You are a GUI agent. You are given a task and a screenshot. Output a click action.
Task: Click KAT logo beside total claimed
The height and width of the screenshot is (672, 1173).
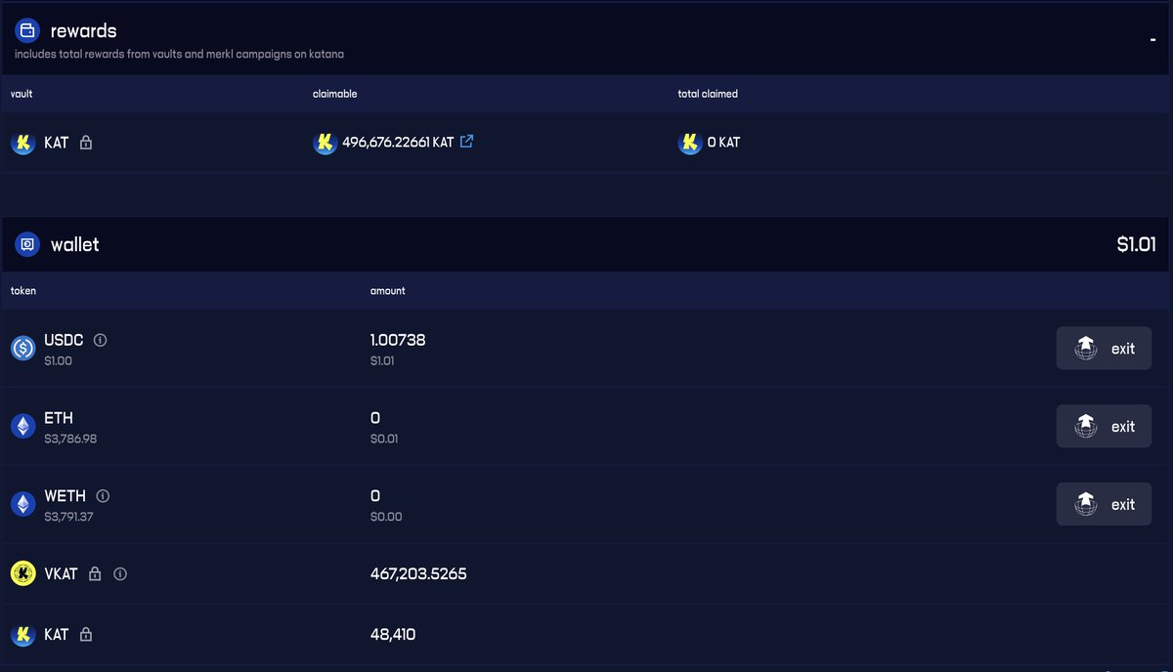[x=690, y=143]
